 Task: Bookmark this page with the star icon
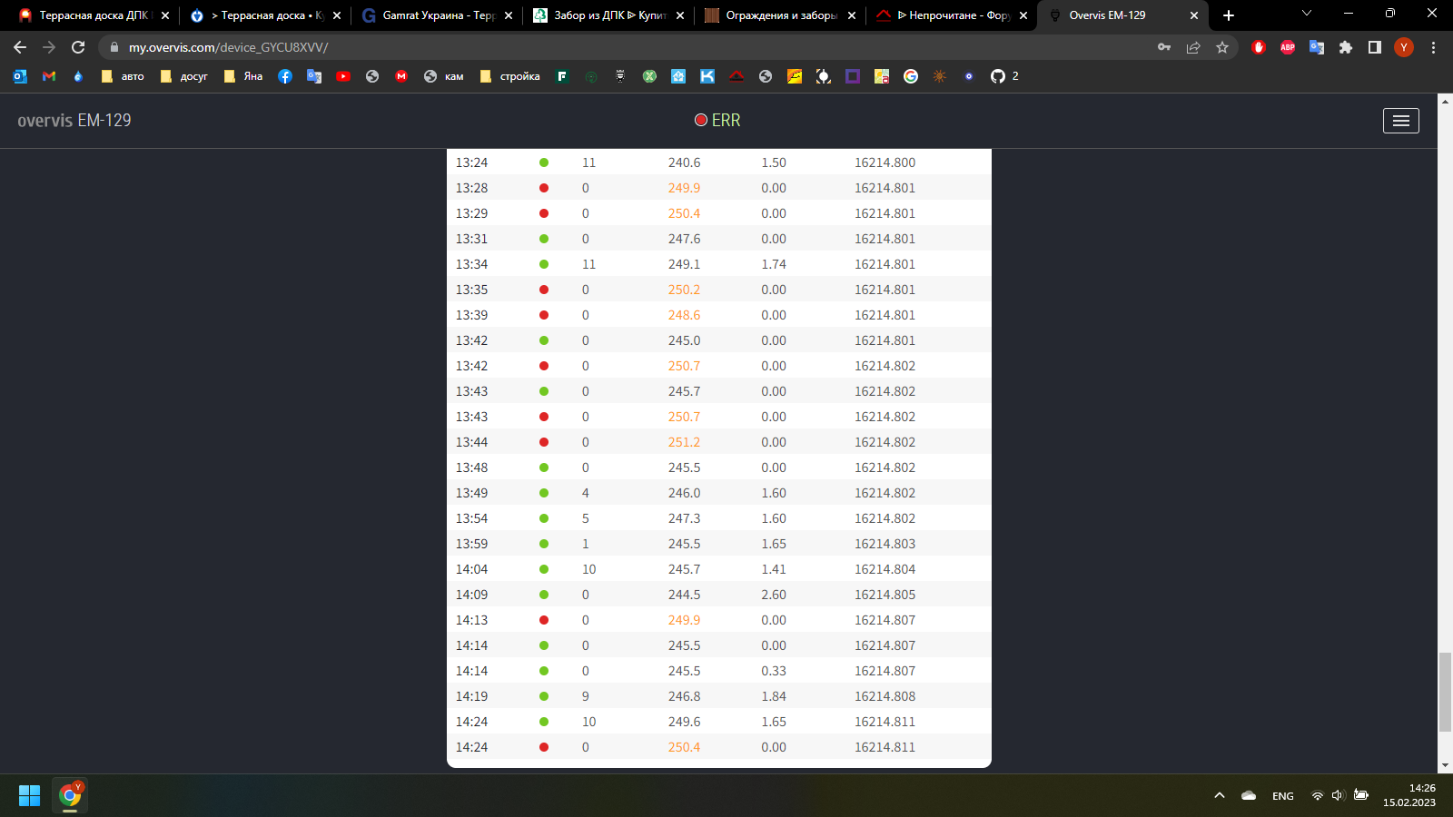point(1222,47)
